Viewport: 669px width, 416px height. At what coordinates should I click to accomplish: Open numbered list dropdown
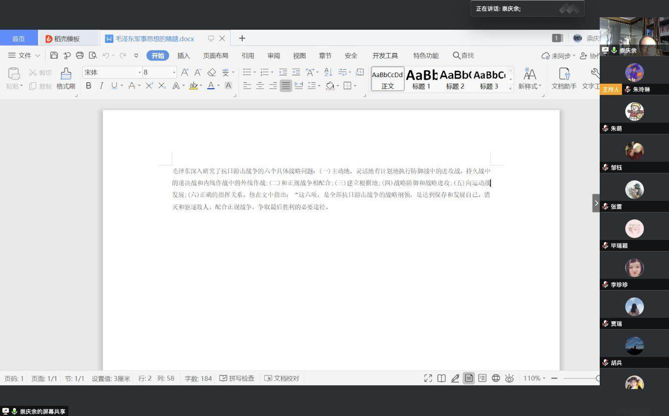(272, 73)
